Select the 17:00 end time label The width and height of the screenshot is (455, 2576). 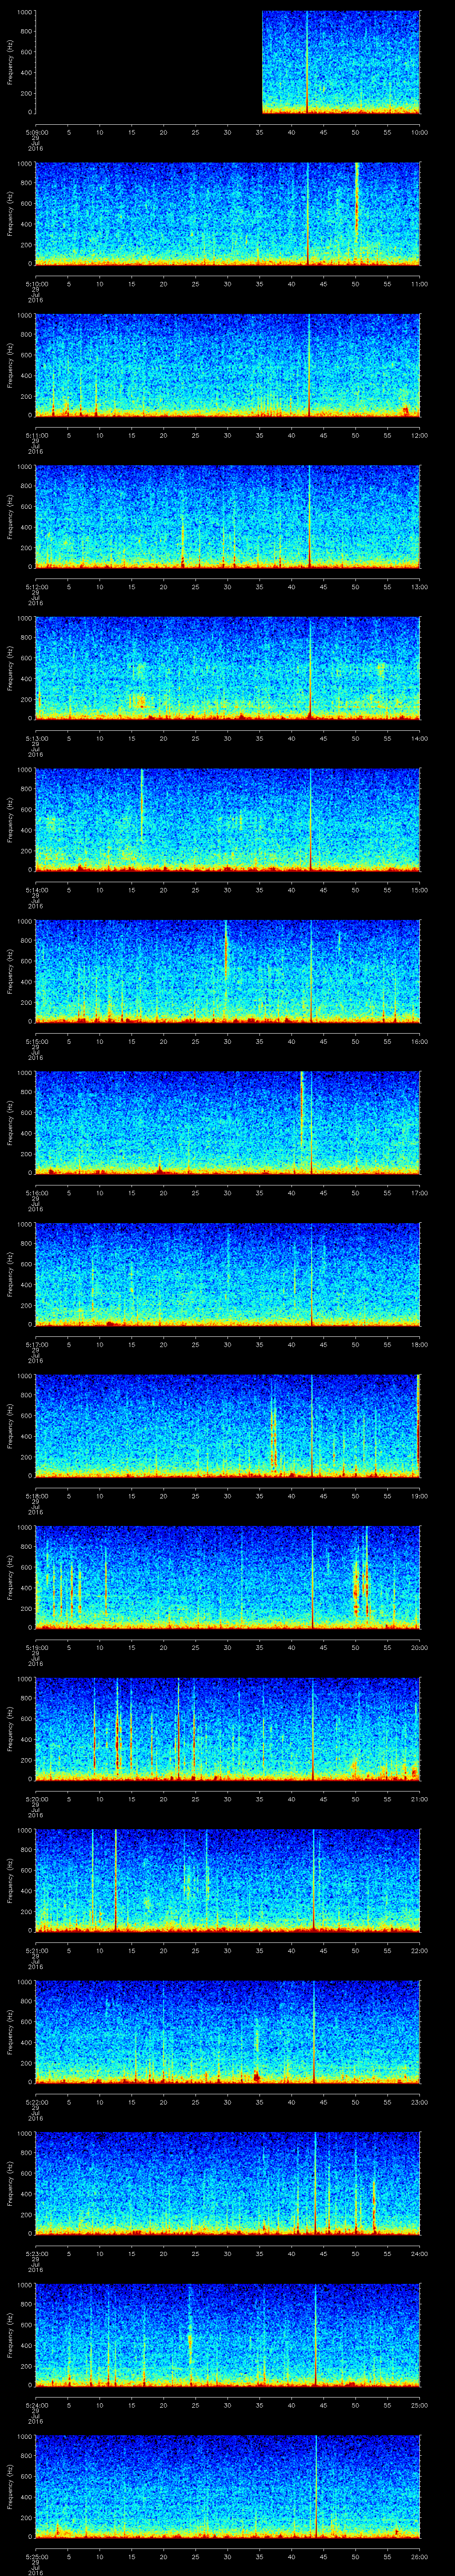(x=419, y=1193)
